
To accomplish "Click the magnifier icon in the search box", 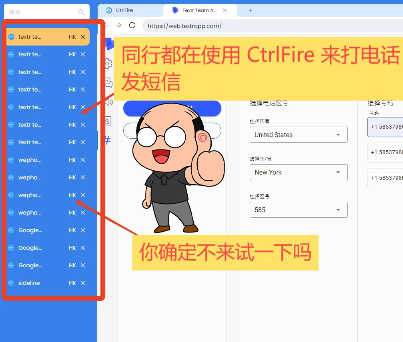I will (81, 12).
